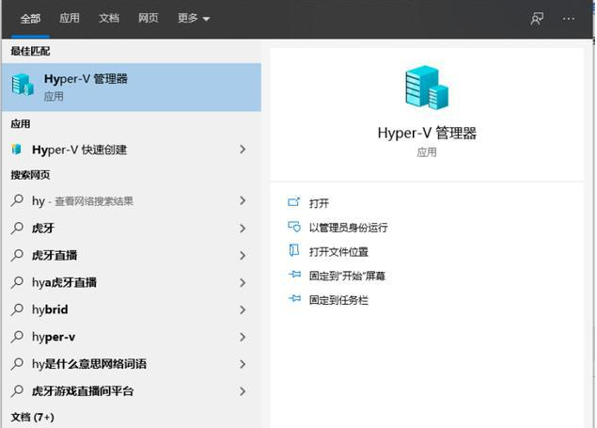Click the open icon next to 打开

pos(294,202)
